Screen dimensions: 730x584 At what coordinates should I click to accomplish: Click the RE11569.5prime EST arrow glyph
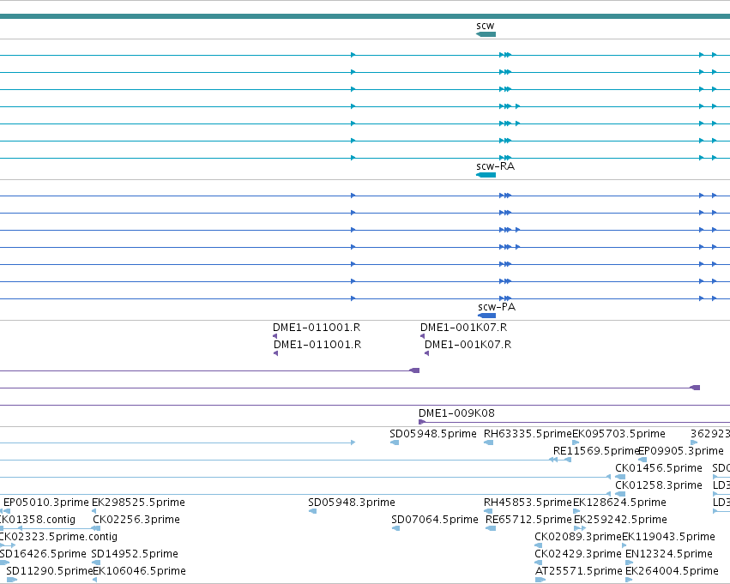click(x=560, y=460)
